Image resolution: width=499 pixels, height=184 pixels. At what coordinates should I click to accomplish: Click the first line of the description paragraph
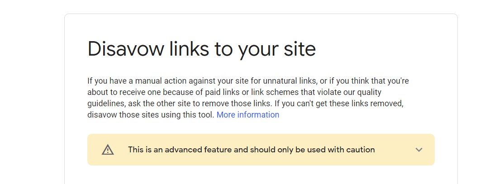pyautogui.click(x=248, y=81)
